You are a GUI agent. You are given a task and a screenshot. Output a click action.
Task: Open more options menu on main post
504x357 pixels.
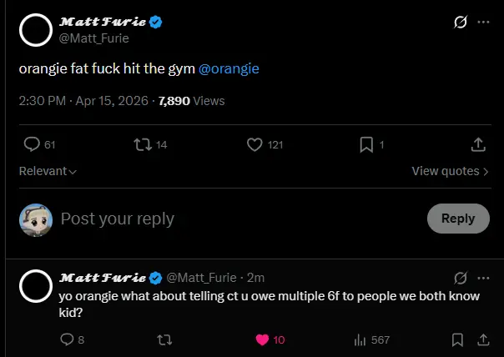coord(483,23)
